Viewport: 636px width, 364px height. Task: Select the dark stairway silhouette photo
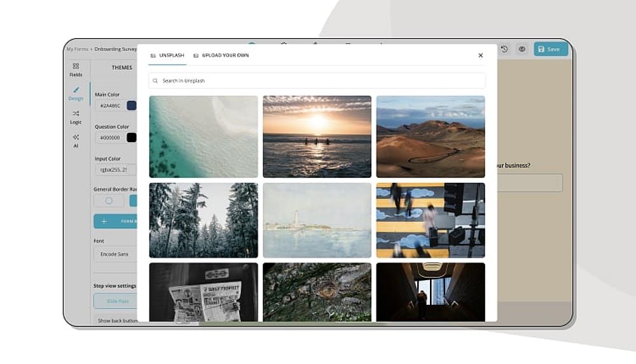(x=431, y=292)
